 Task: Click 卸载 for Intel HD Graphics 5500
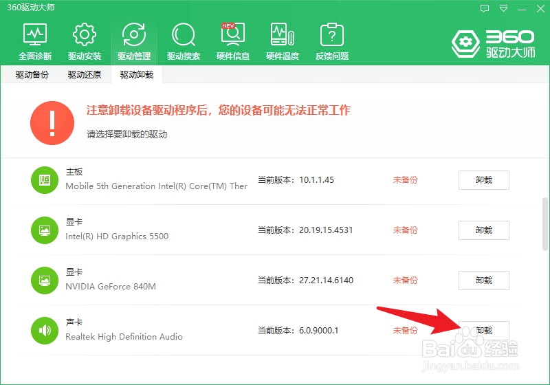484,230
